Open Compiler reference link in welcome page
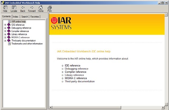 click(76, 72)
